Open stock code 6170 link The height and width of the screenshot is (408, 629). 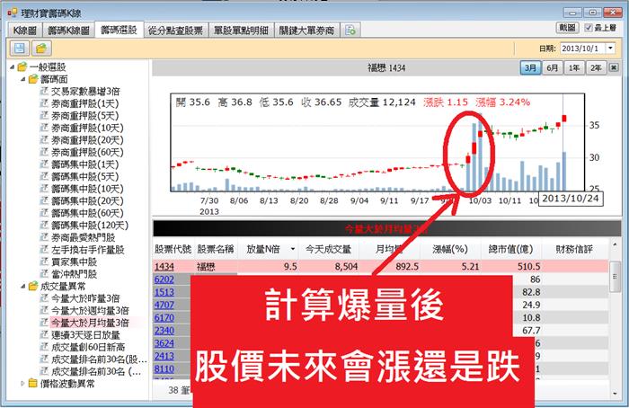pyautogui.click(x=164, y=318)
